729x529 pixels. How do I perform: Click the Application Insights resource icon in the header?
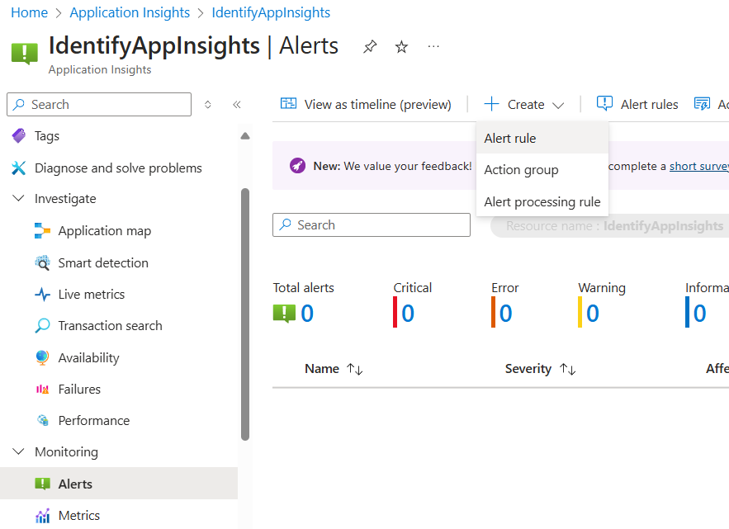24,53
